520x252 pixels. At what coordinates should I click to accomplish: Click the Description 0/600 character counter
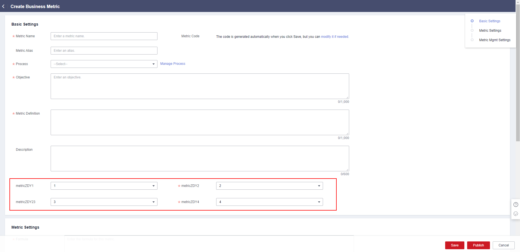[345, 174]
